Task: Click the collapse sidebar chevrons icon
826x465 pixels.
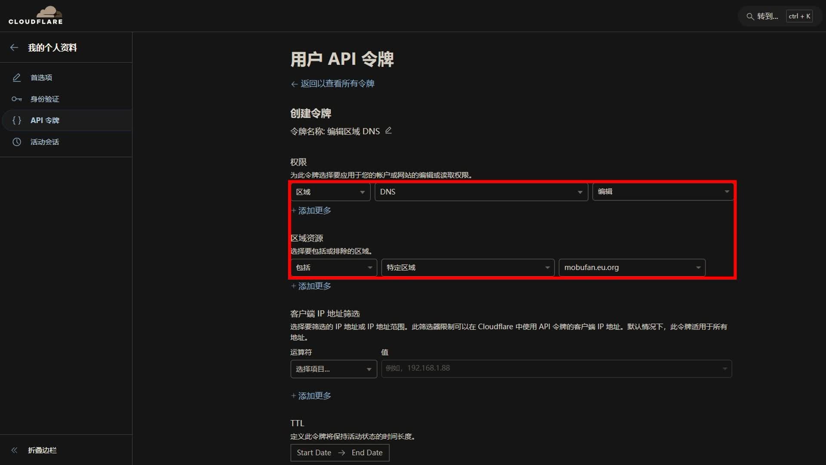Action: coord(14,450)
